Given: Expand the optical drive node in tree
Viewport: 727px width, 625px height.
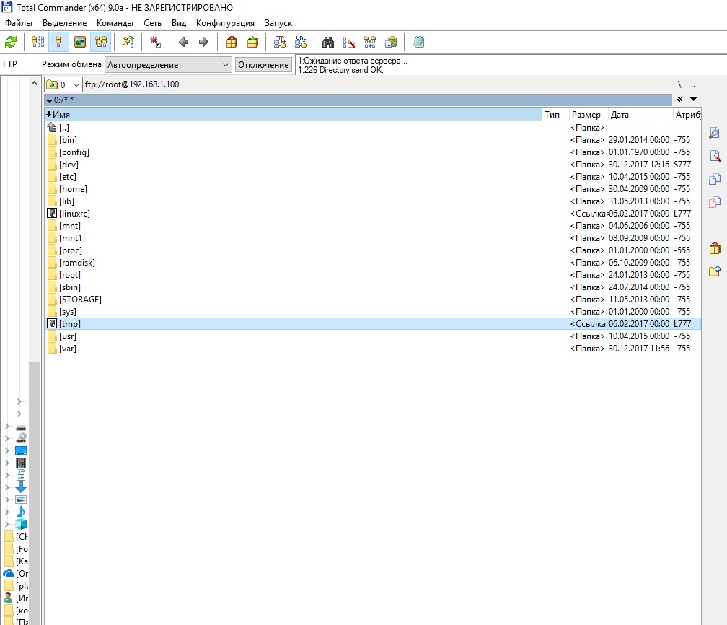Looking at the screenshot, I should tap(7, 438).
